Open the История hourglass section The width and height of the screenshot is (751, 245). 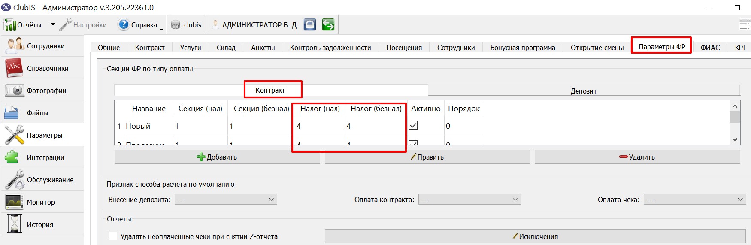(x=42, y=224)
